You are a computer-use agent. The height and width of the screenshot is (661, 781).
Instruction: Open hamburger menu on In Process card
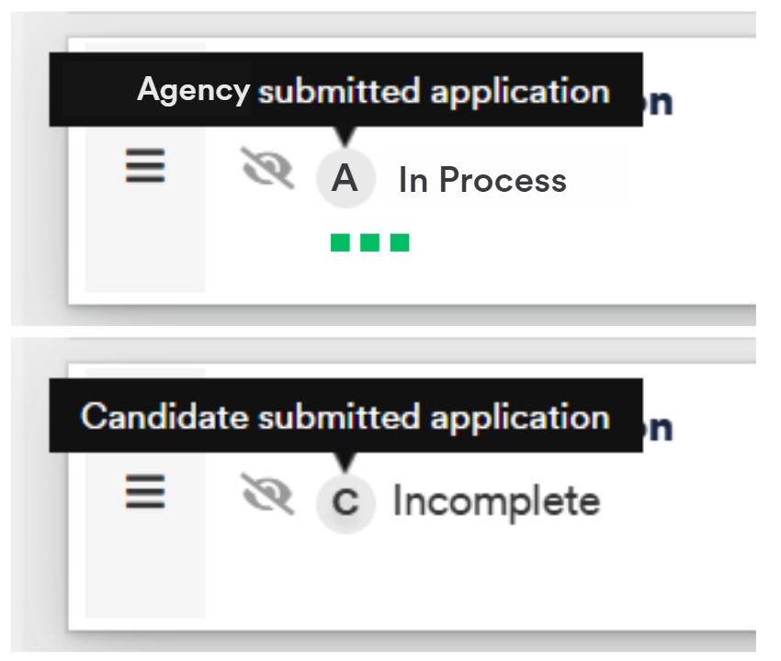pos(145,166)
